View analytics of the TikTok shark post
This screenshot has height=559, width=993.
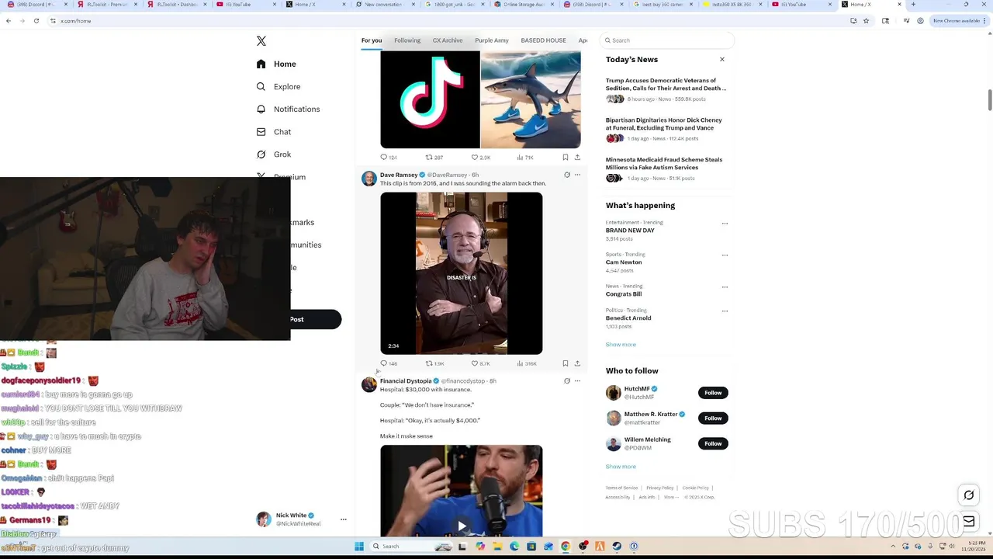525,158
